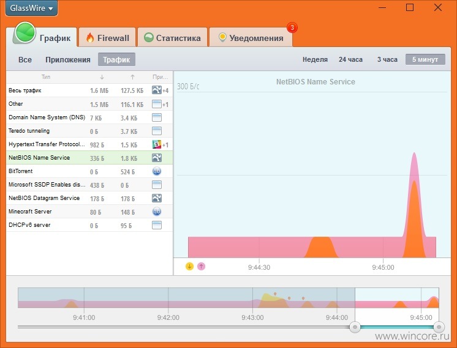
Task: Click window app icon in DNS row
Action: pos(157,117)
